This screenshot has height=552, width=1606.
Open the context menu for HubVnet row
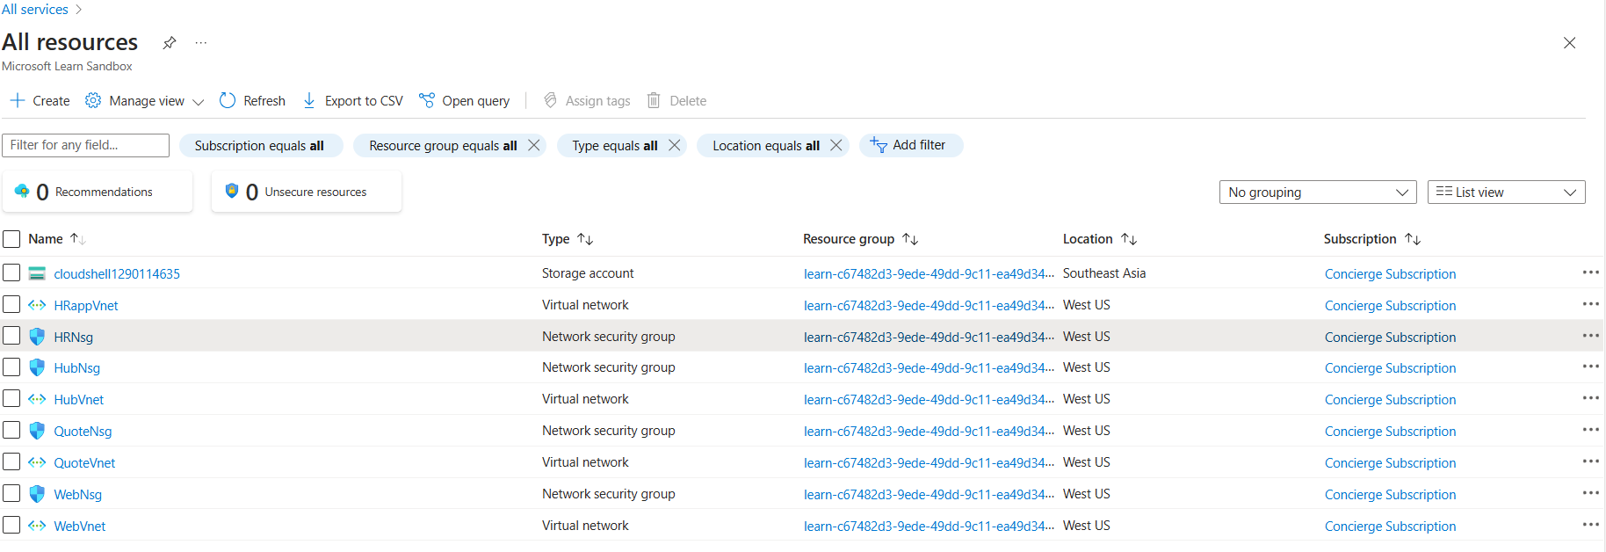1590,398
